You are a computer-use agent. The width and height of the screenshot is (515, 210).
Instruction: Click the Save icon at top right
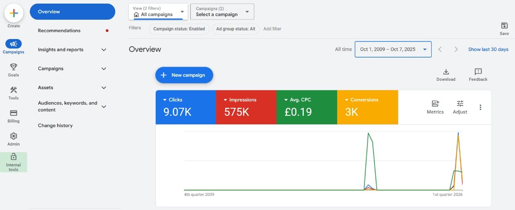coord(504,26)
